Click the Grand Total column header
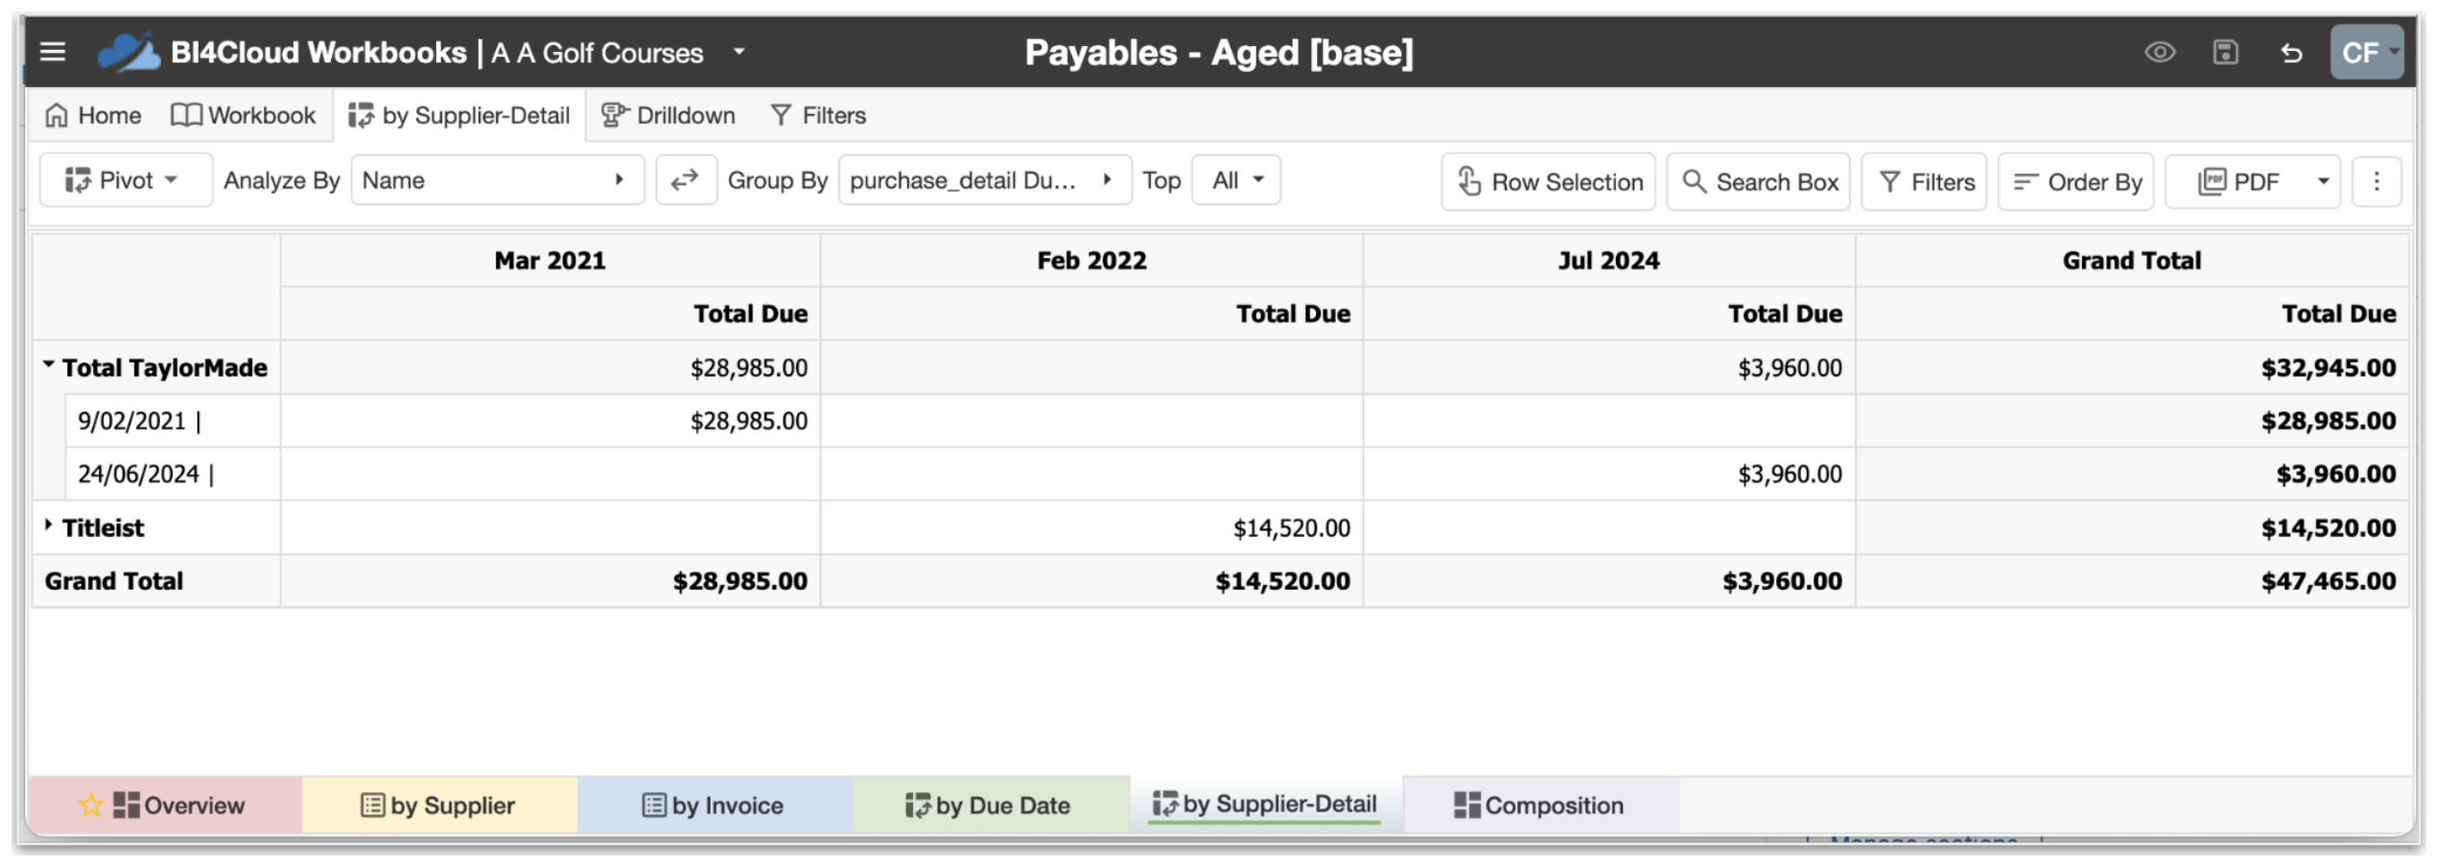 click(x=2131, y=261)
